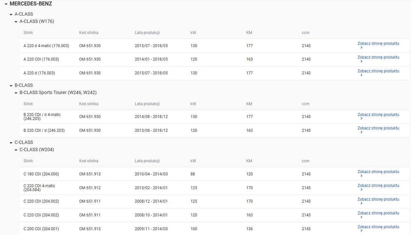414x235 pixels.
Task: Click chevron icon for B 220 CDI / d (246.203)
Action: coord(361,132)
